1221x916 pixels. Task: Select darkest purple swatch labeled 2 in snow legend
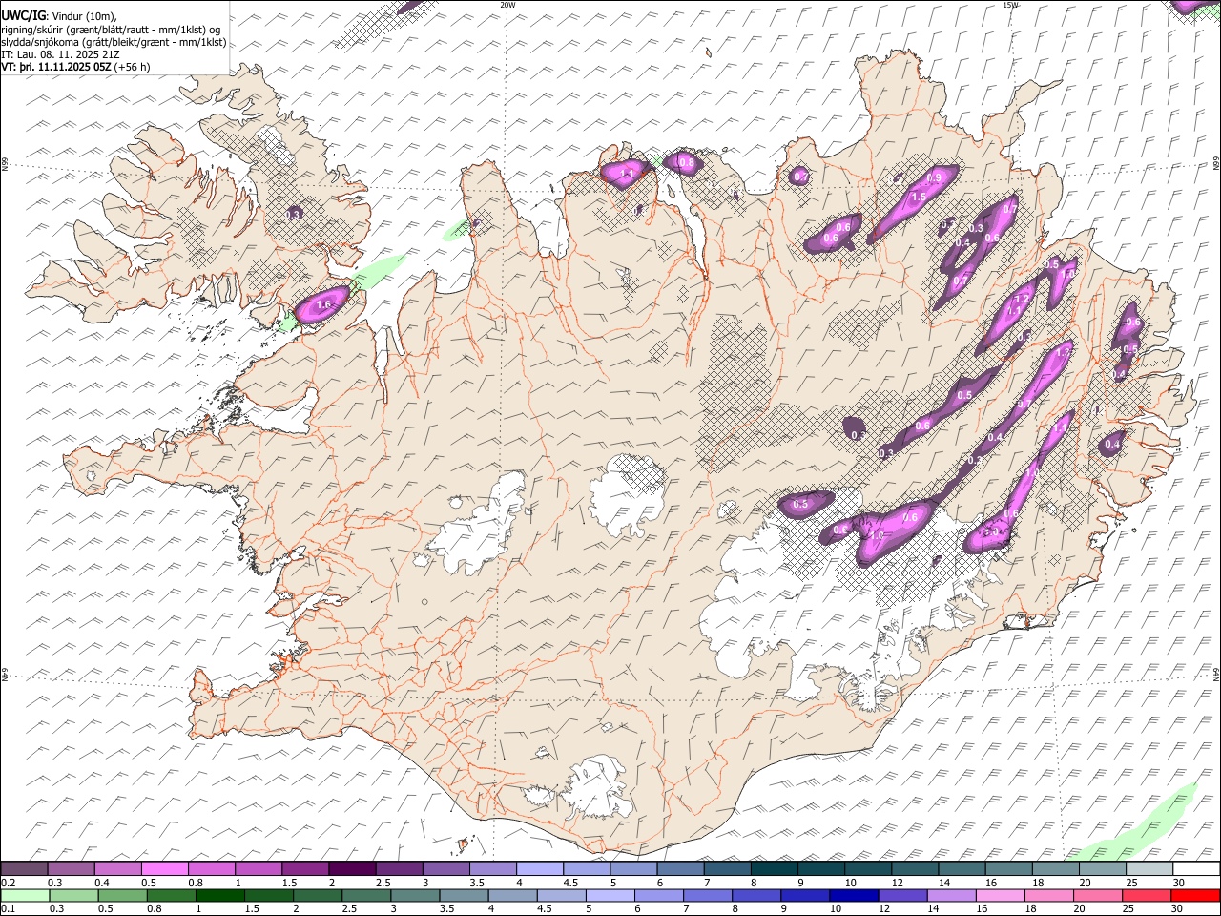coord(351,869)
